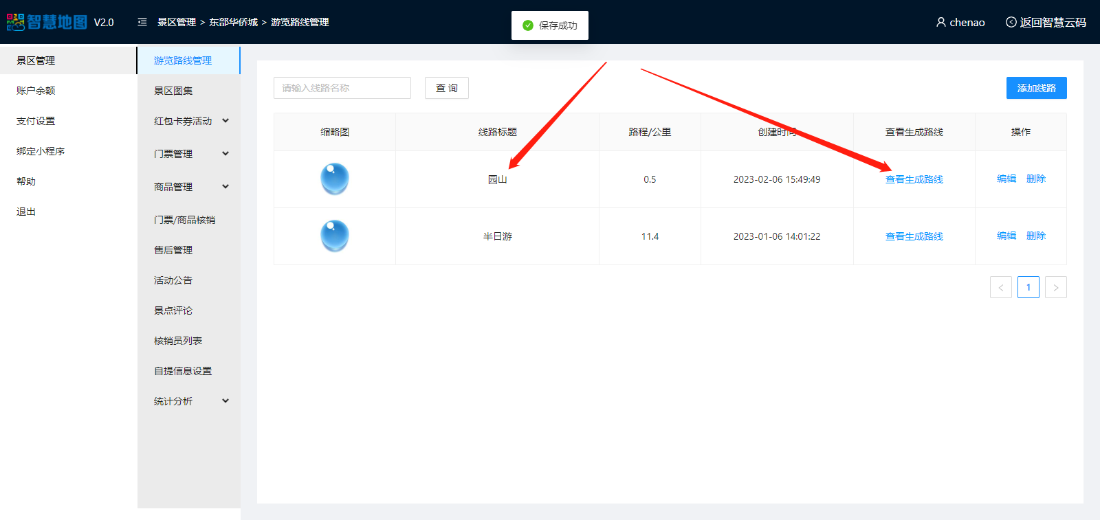Click the chenao user profile icon

tap(940, 22)
